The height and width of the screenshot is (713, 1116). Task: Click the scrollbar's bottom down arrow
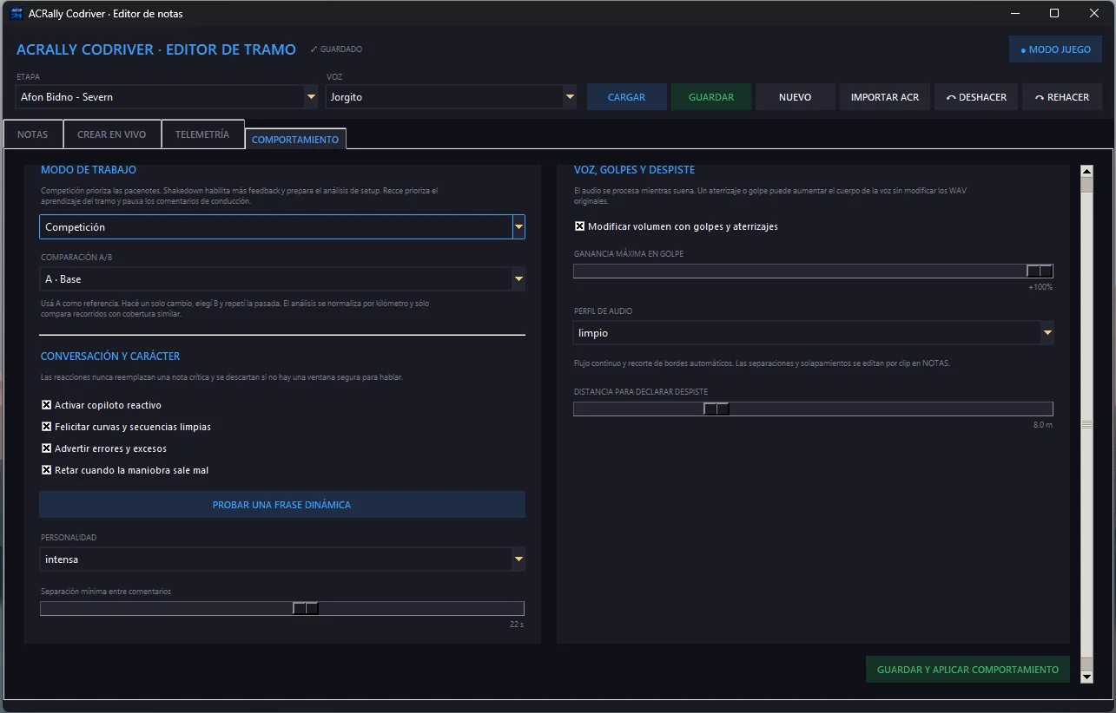1086,677
